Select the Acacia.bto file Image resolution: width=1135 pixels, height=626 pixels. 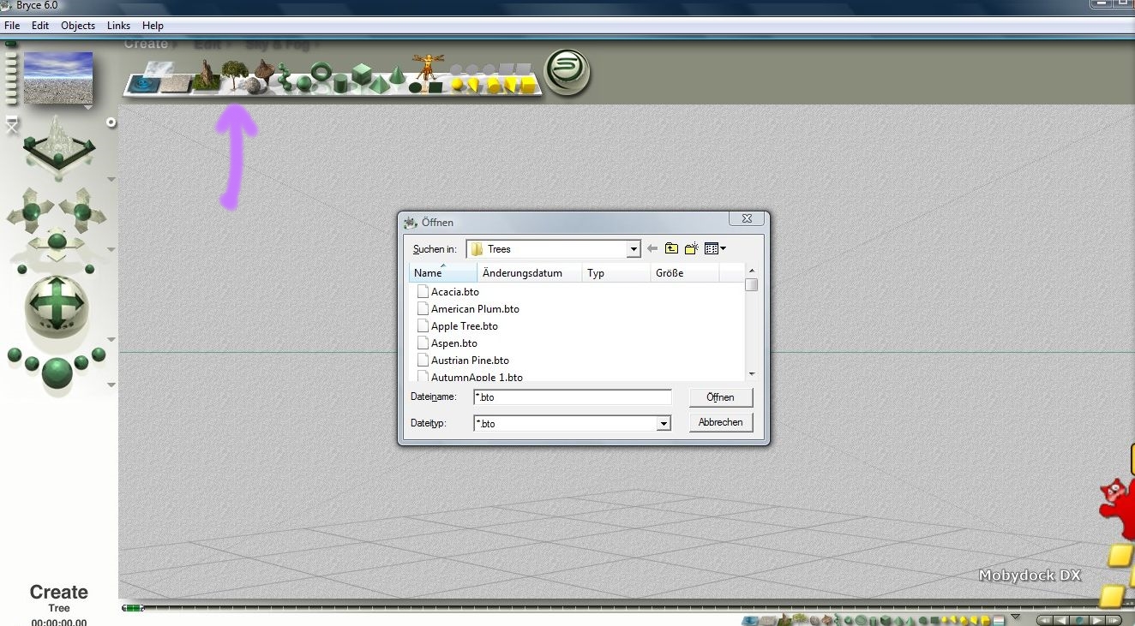coord(447,292)
